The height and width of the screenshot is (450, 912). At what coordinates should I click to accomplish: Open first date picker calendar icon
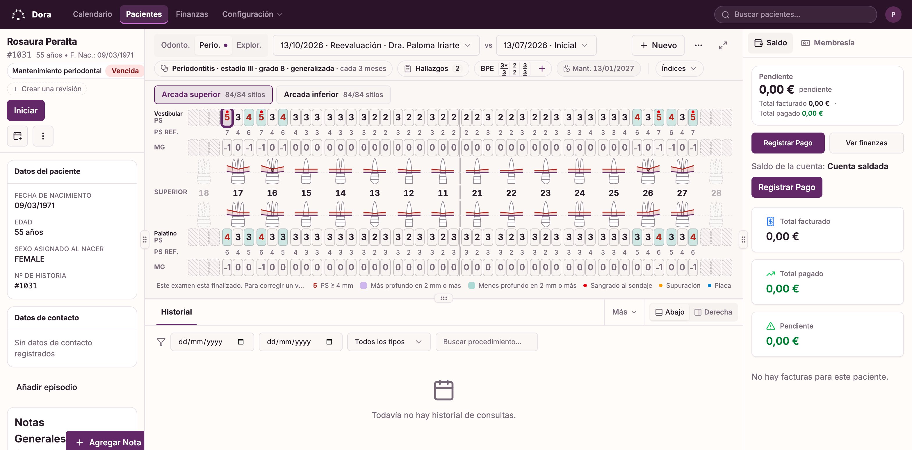241,342
